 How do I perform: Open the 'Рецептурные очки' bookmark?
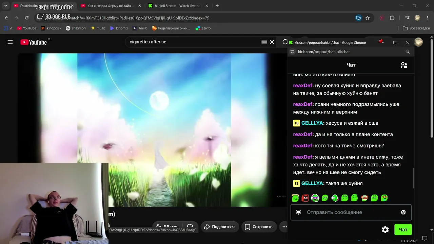(x=171, y=28)
